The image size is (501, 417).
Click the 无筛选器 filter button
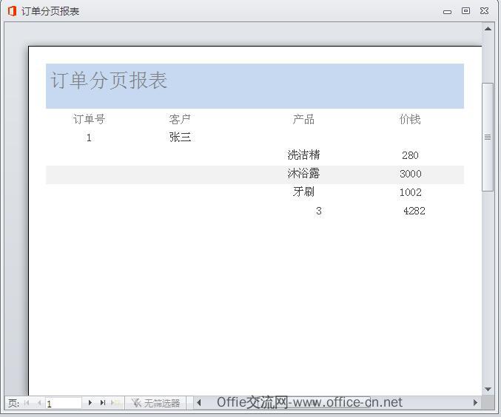click(155, 403)
